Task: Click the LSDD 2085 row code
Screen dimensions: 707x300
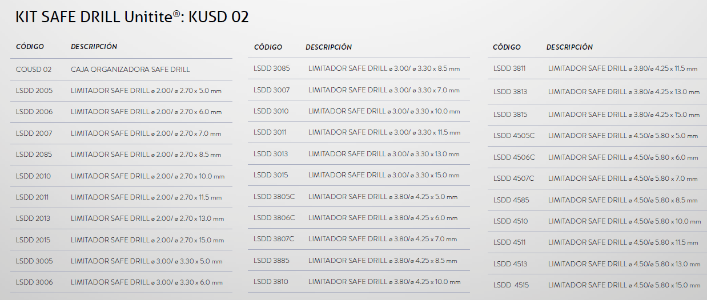Action: [x=34, y=155]
